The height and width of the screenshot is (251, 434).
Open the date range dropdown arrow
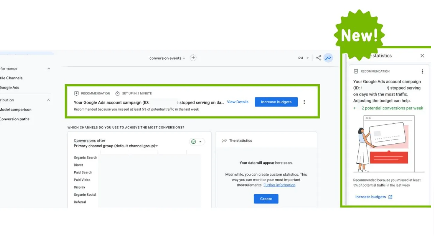pos(307,58)
